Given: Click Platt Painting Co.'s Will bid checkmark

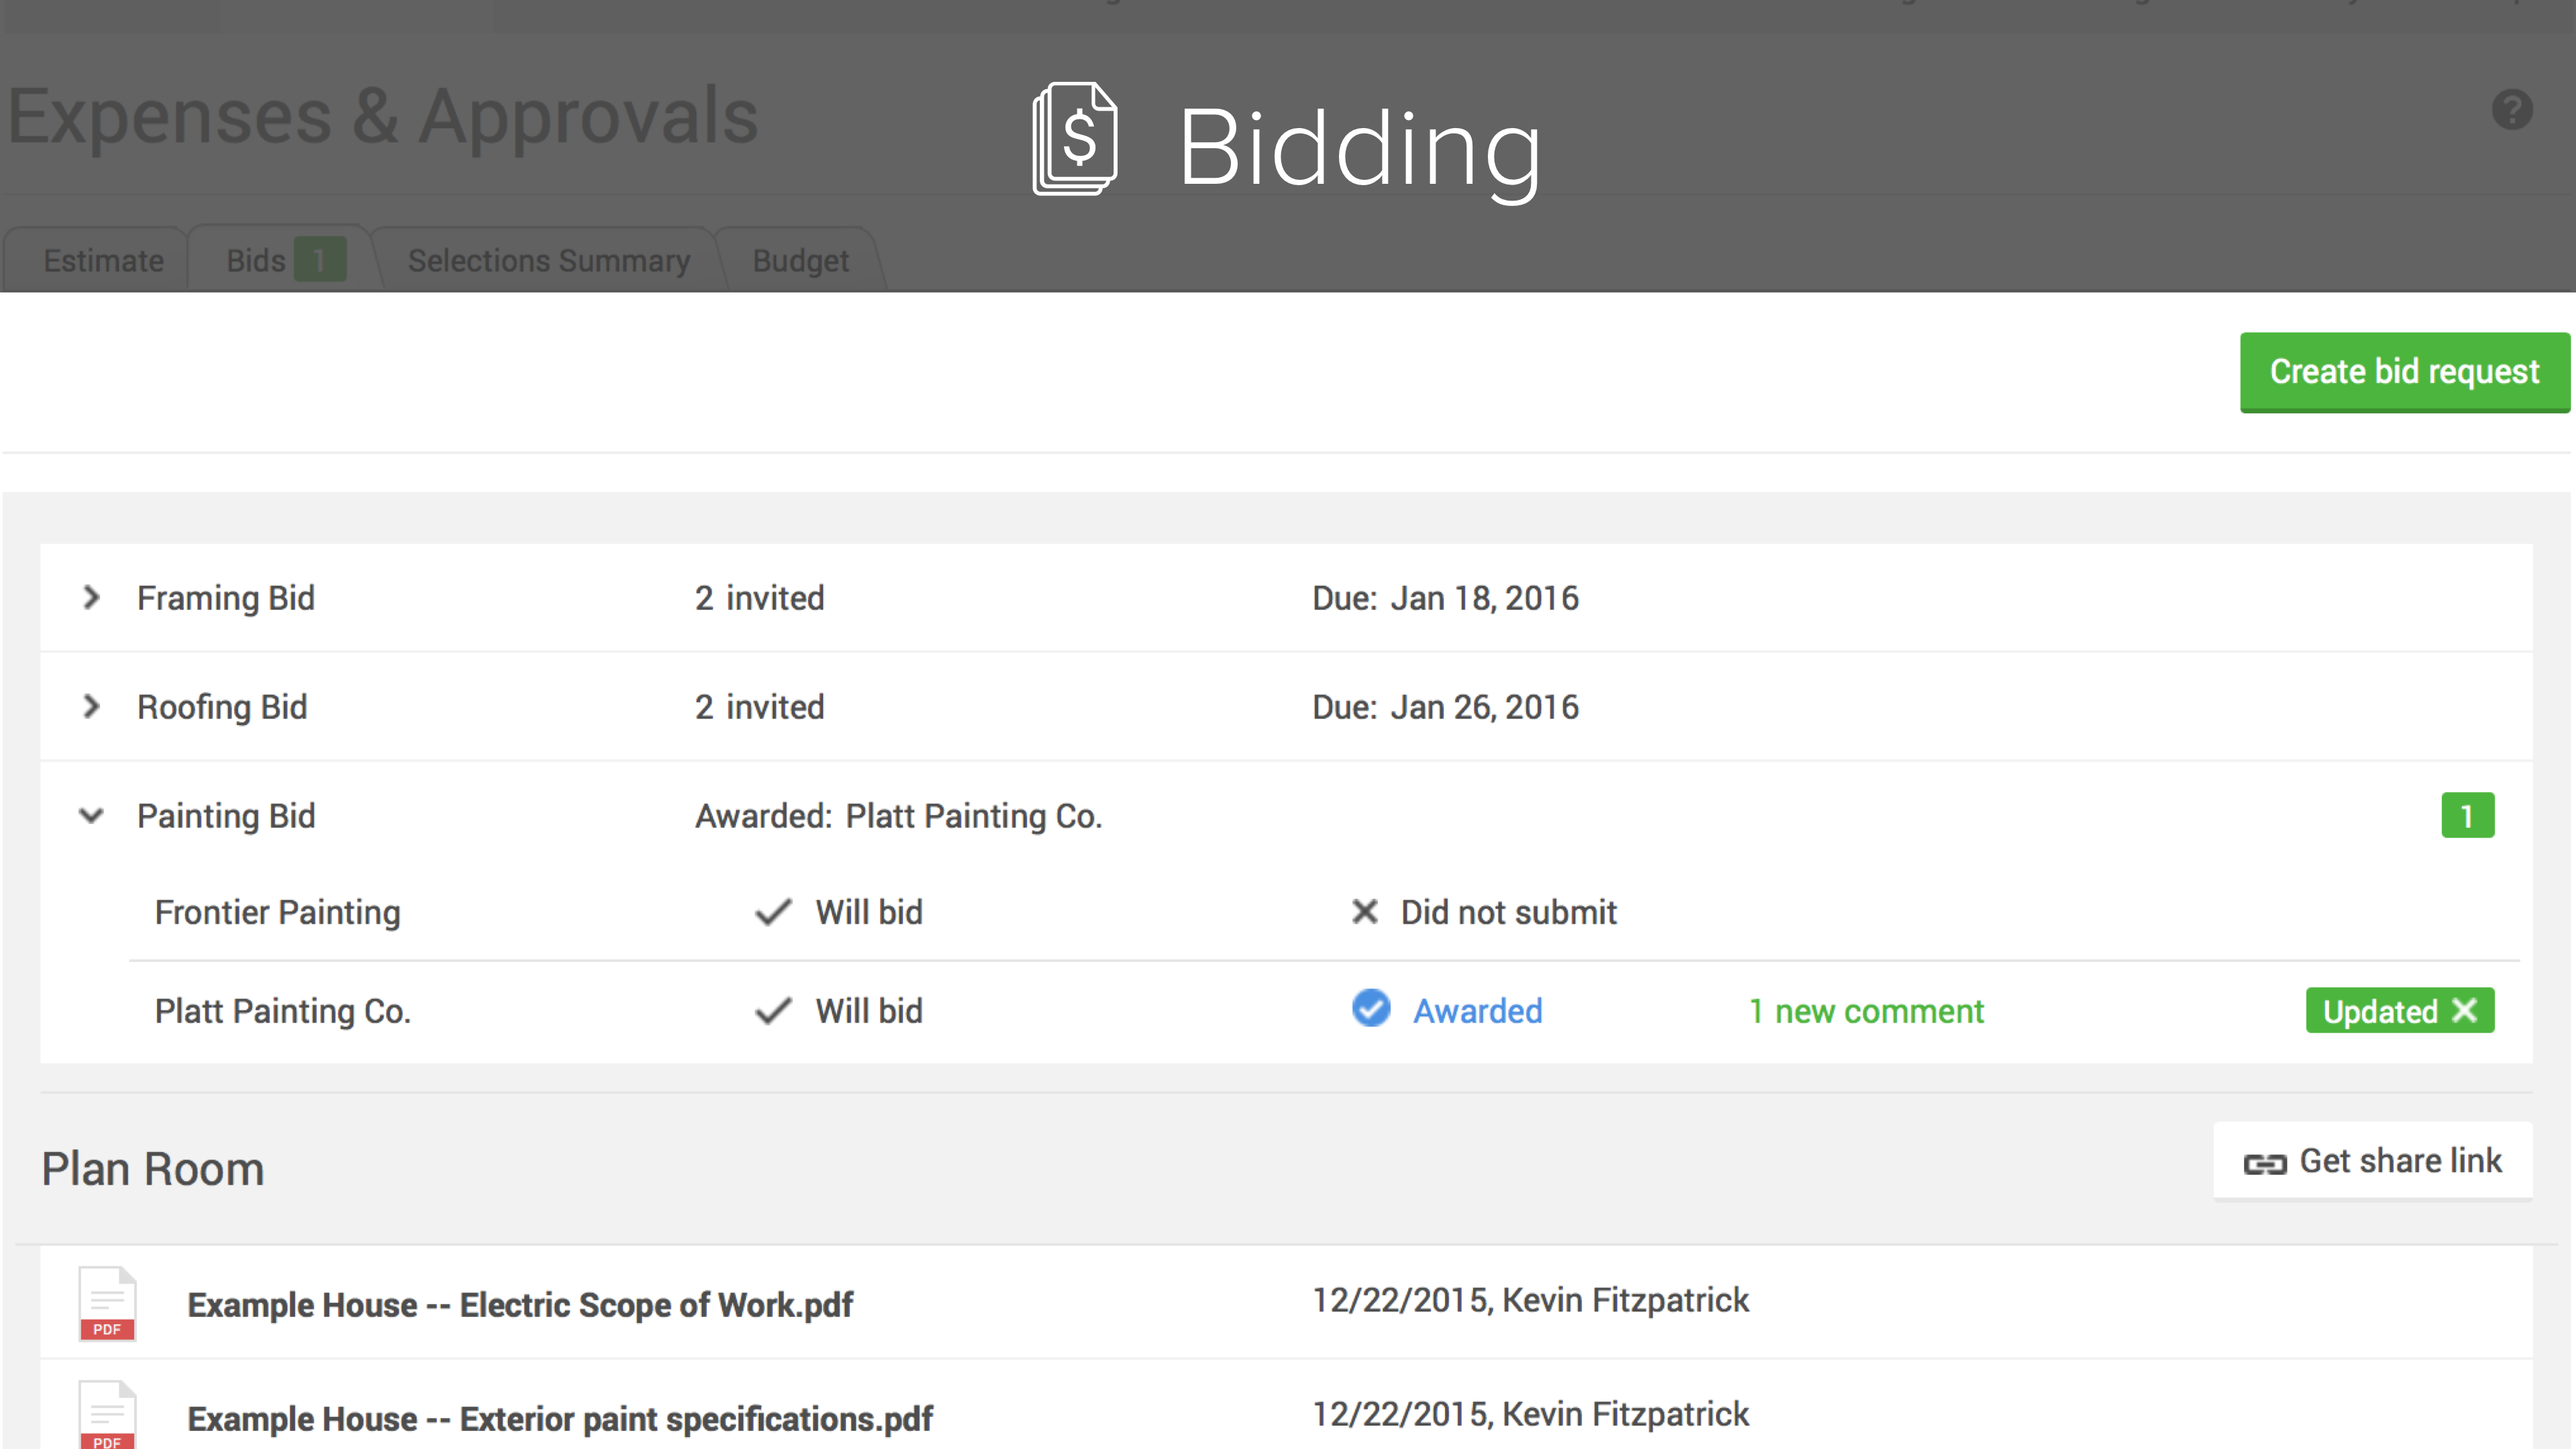Looking at the screenshot, I should (x=773, y=1011).
